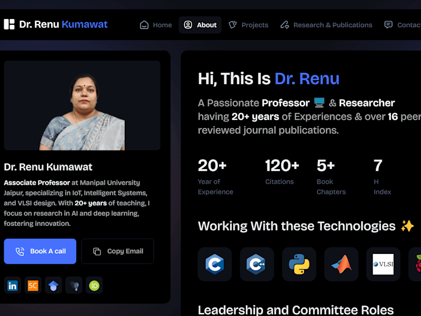The image size is (421, 316).
Task: Click "Leadership and Committee Roles" heading
Action: tap(296, 310)
